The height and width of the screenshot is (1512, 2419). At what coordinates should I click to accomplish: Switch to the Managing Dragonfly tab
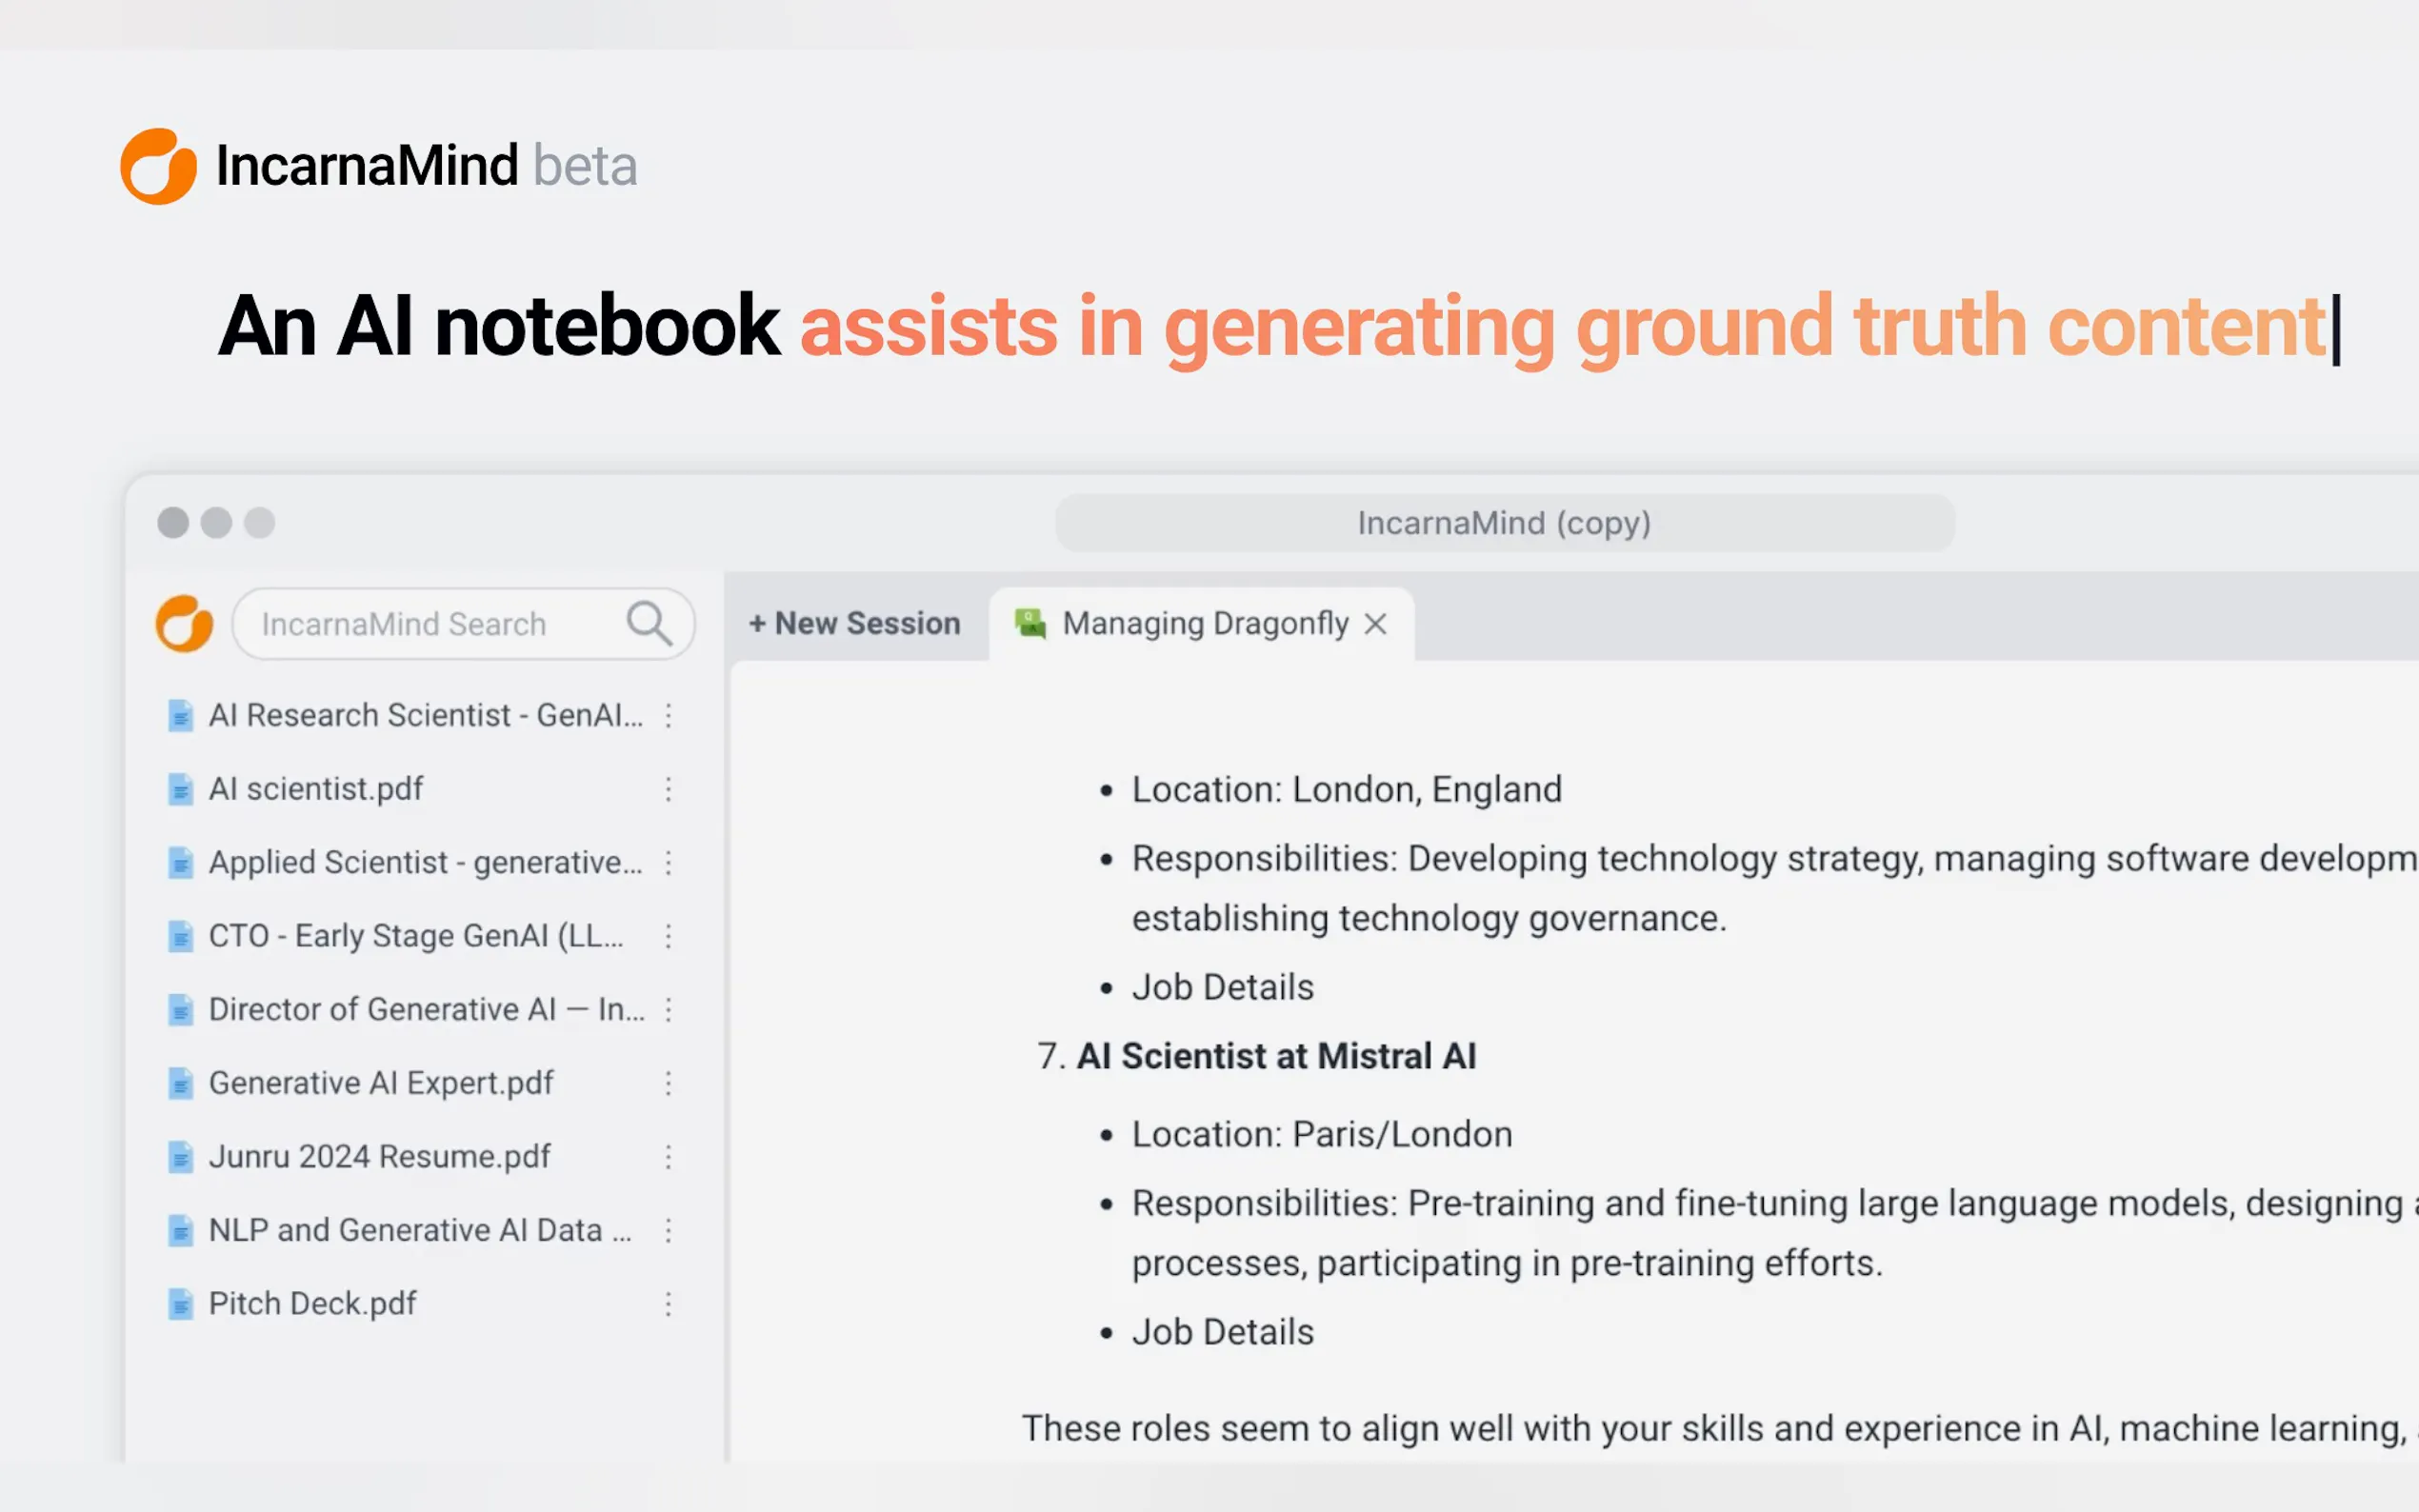point(1204,623)
